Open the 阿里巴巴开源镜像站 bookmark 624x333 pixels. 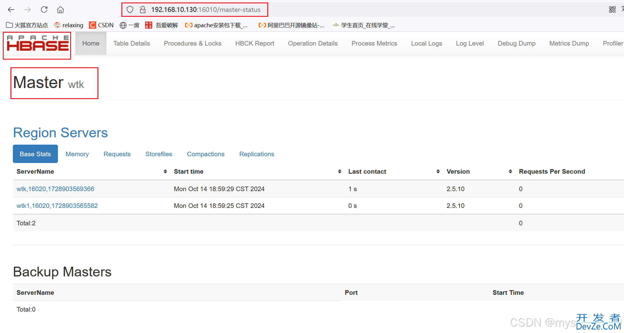pos(291,25)
